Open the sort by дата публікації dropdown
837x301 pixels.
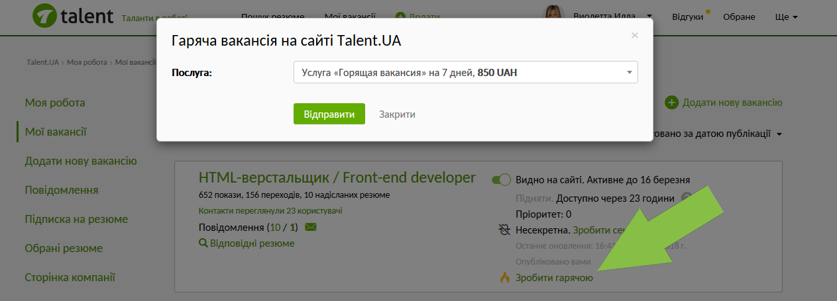pyautogui.click(x=718, y=134)
